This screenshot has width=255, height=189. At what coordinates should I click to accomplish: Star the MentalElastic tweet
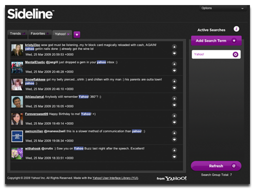(174, 64)
